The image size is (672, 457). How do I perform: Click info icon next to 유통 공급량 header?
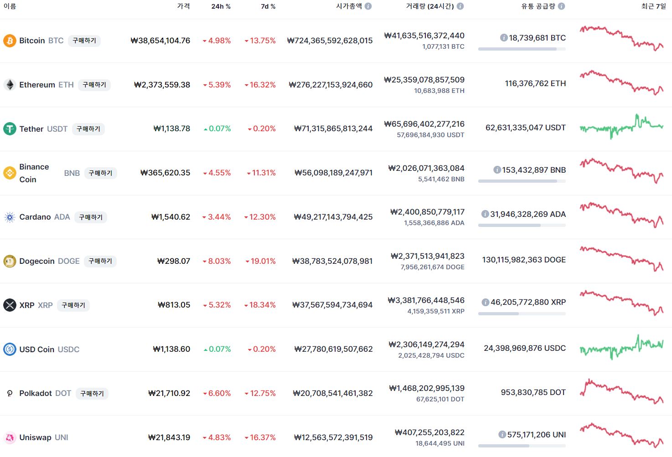561,6
